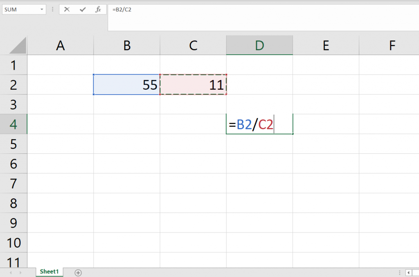Select column E header
This screenshot has width=419, height=277.
point(326,45)
